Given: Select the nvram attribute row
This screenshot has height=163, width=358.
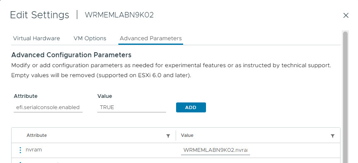Looking at the screenshot, I should point(176,150).
